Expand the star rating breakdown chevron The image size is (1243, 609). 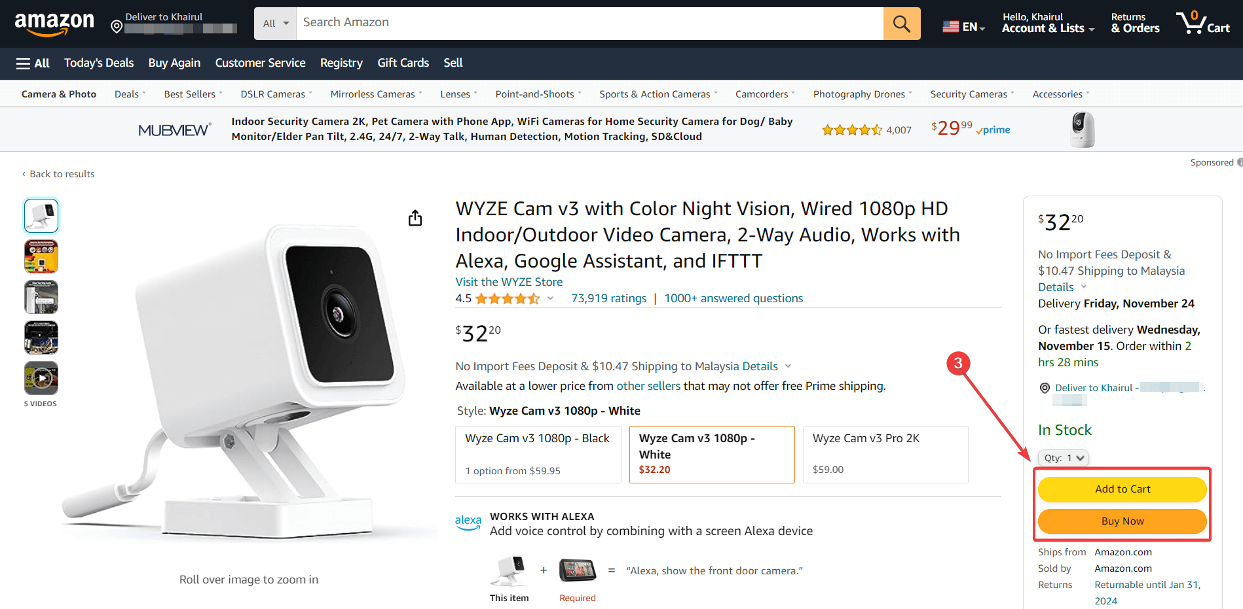[x=550, y=298]
